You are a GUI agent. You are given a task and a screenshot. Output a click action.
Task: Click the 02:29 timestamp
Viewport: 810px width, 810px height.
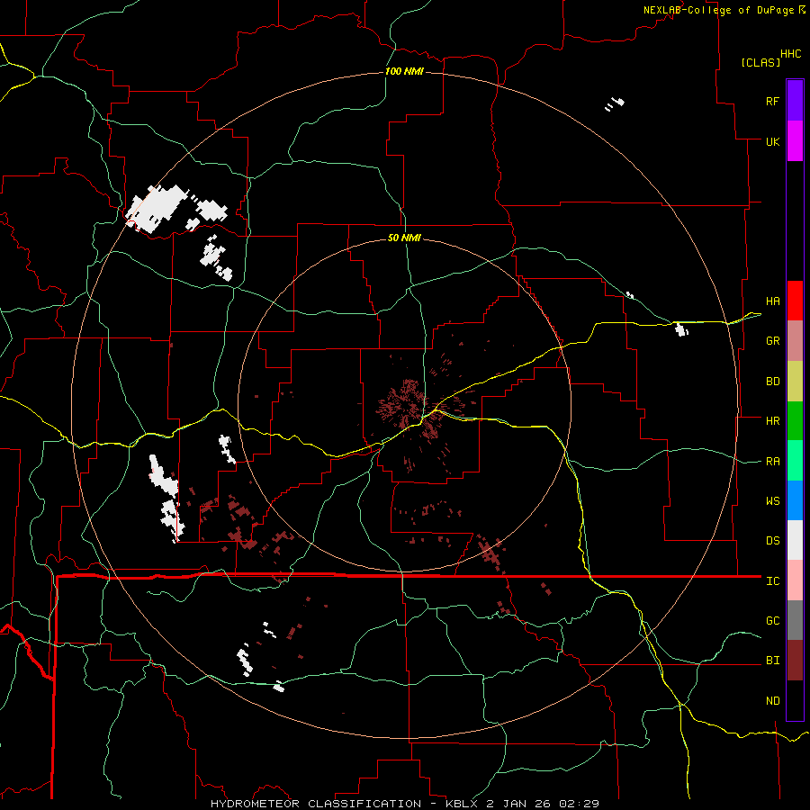[x=580, y=804]
